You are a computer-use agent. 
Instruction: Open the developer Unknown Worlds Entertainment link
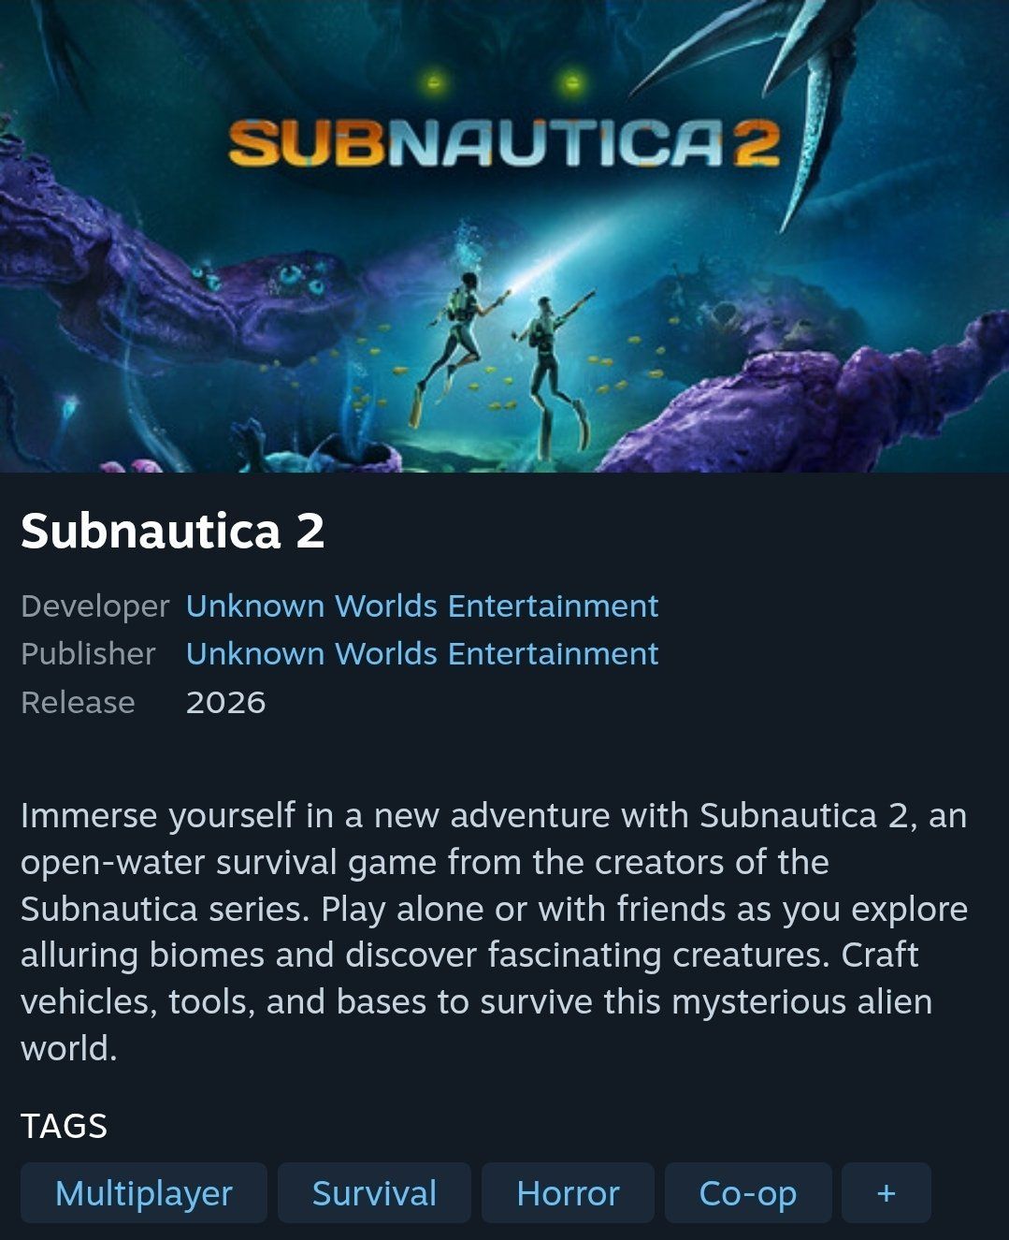pyautogui.click(x=422, y=606)
